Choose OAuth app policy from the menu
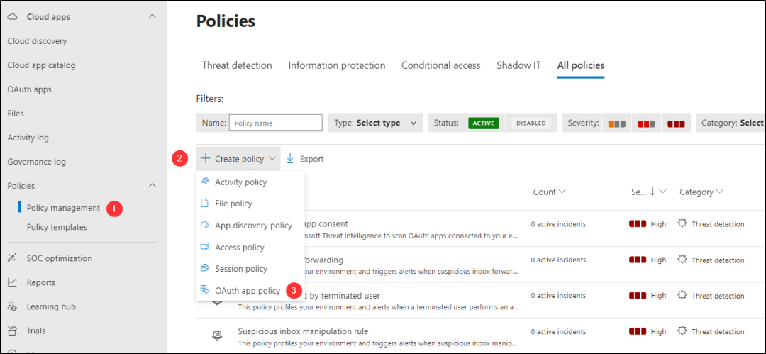Screen dimensions: 766x354 pyautogui.click(x=250, y=290)
